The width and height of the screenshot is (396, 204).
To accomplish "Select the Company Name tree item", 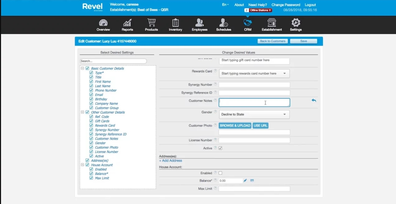I will [x=106, y=104].
